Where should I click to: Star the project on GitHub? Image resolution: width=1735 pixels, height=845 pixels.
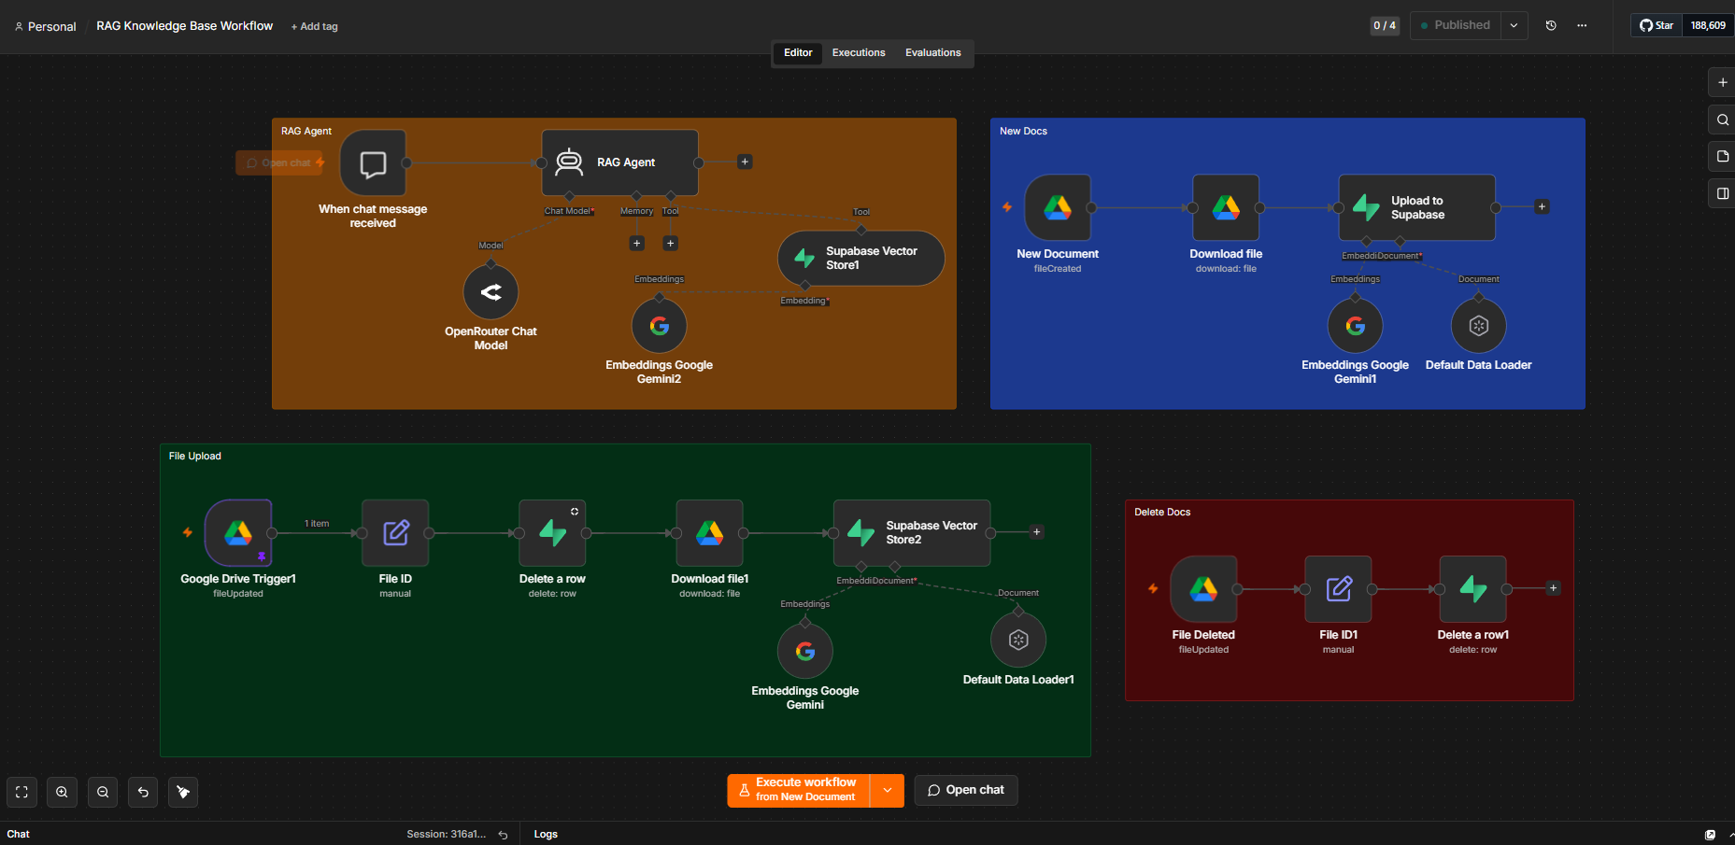(x=1657, y=25)
